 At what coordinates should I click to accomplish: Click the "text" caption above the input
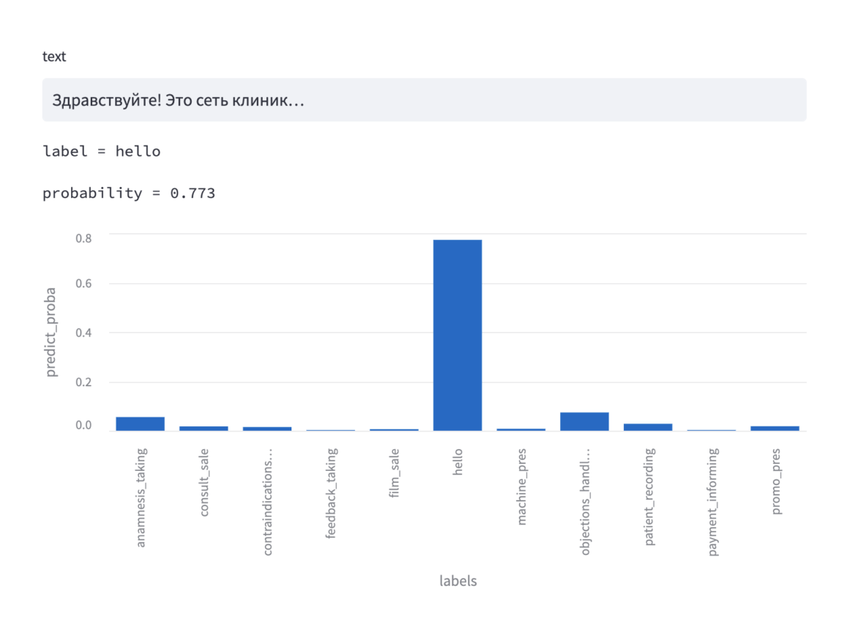[x=54, y=56]
